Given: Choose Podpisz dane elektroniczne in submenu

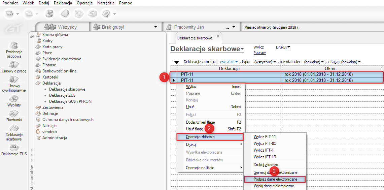Looking at the screenshot, I should click(275, 180).
